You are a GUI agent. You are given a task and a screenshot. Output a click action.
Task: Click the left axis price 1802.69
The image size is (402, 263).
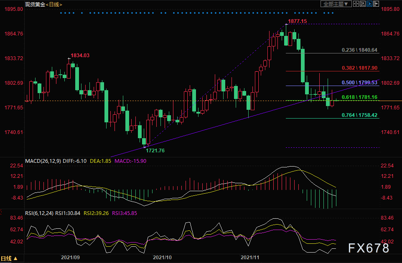[x=14, y=83]
